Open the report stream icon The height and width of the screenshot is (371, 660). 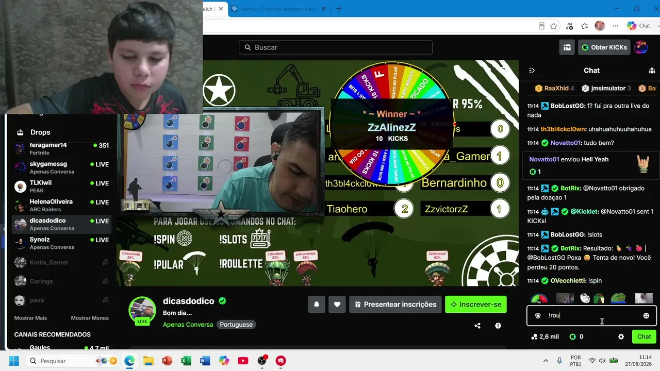click(x=498, y=326)
